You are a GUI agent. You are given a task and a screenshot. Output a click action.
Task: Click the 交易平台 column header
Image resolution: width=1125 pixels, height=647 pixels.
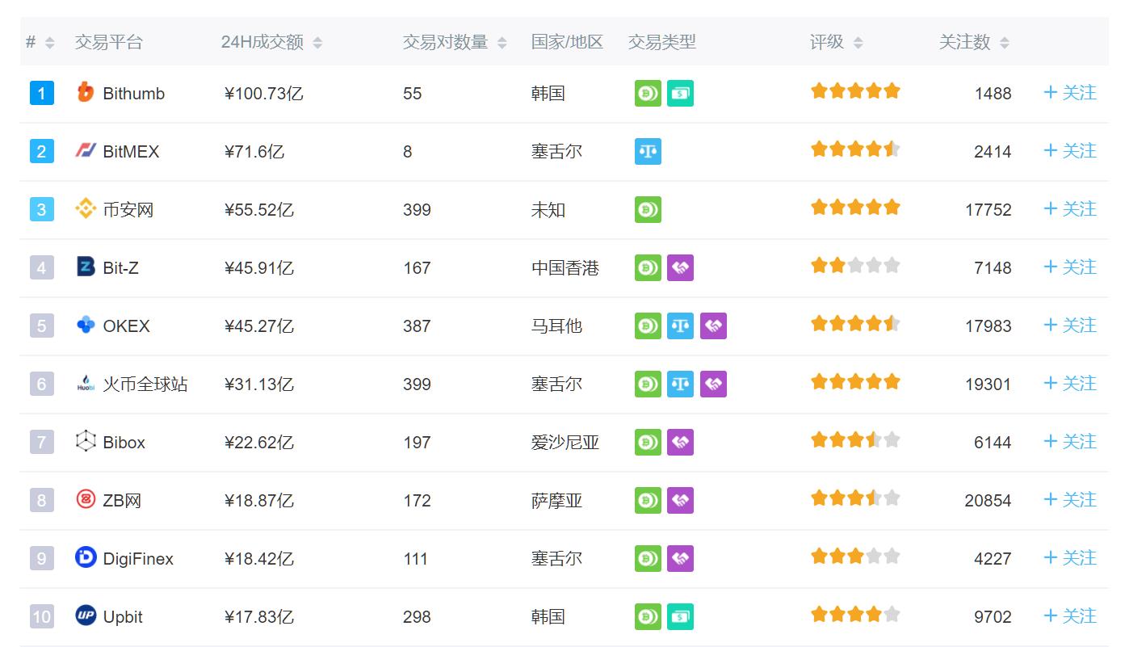[108, 42]
